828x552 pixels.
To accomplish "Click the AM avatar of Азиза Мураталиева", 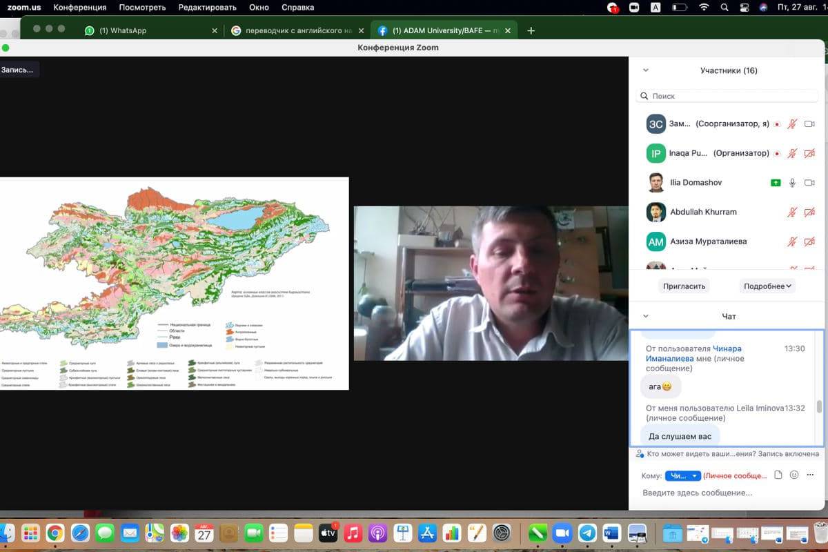I will (655, 241).
